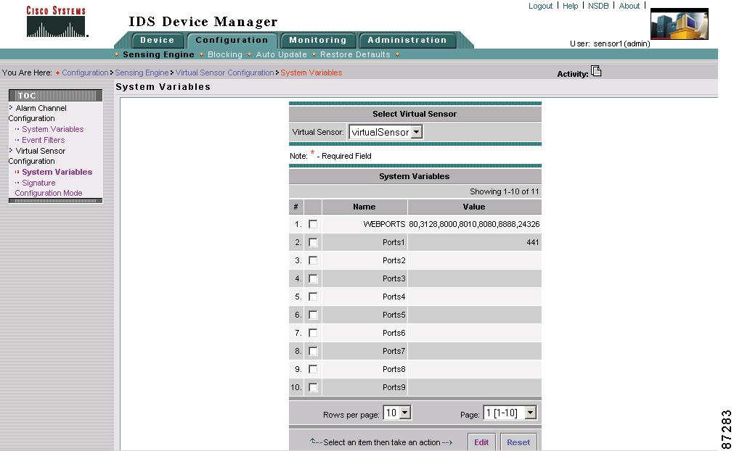The image size is (734, 451).
Task: Go to Sensing Engine in the breadcrumb
Action: [x=142, y=73]
